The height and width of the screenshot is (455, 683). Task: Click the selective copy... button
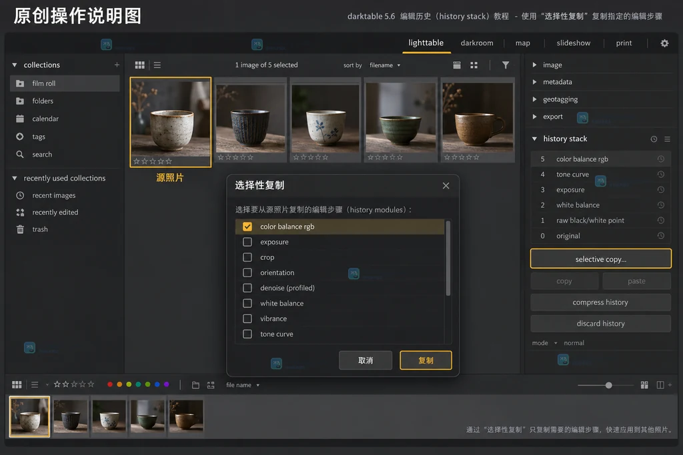(x=601, y=259)
